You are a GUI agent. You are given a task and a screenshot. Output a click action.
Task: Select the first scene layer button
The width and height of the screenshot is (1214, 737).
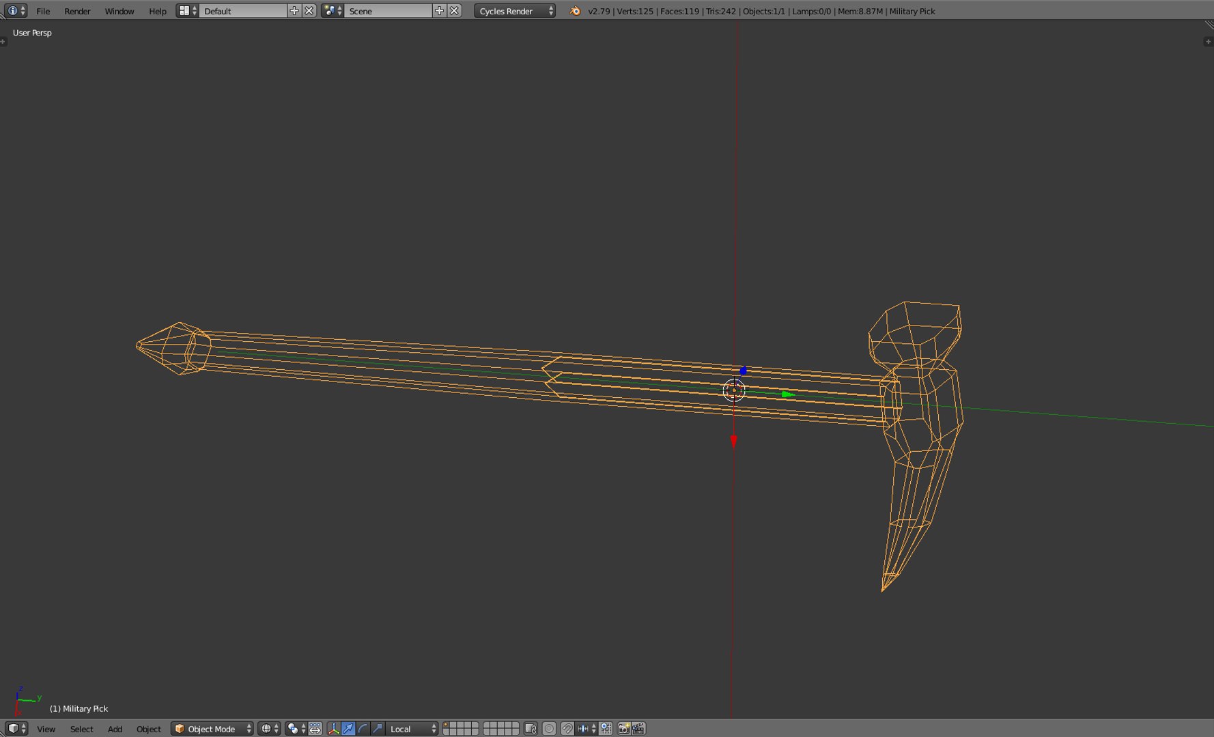point(446,725)
